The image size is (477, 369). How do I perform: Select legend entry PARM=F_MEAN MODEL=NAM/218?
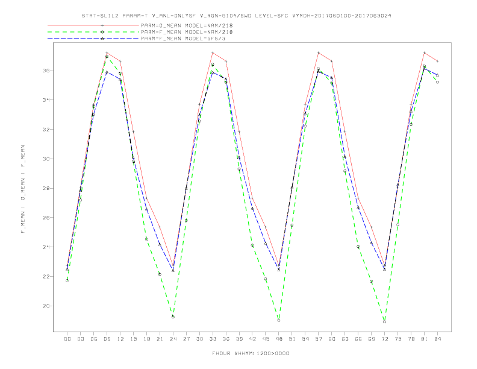click(x=187, y=32)
